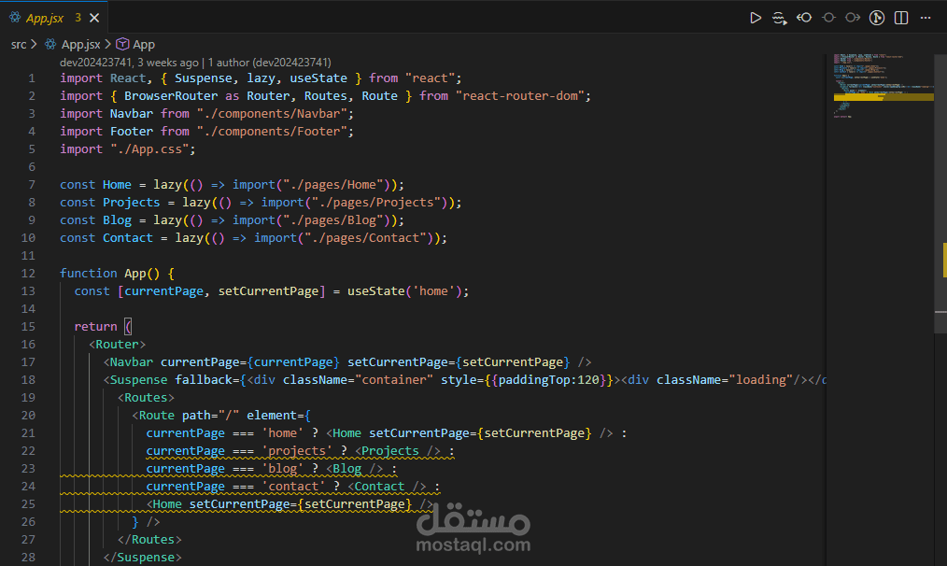Image resolution: width=947 pixels, height=566 pixels.
Task: Open More Actions with the ellipsis icon
Action: (926, 17)
